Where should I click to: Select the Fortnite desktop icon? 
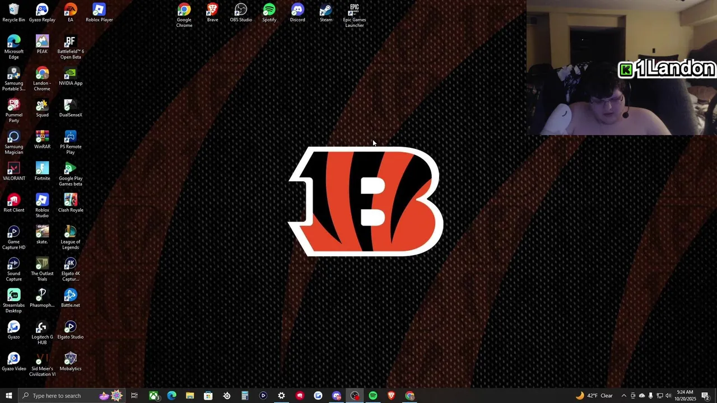pos(42,172)
